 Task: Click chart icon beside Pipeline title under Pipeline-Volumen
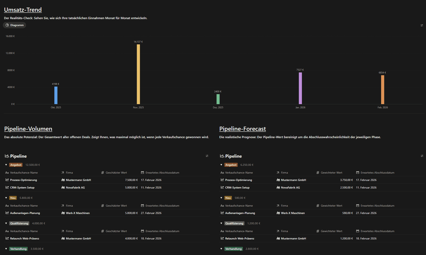(x=7, y=156)
